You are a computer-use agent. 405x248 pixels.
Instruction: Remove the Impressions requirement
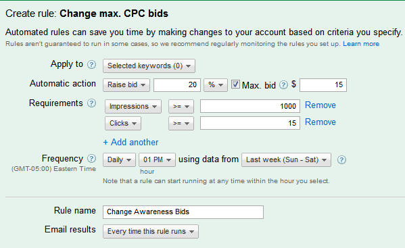coord(320,105)
